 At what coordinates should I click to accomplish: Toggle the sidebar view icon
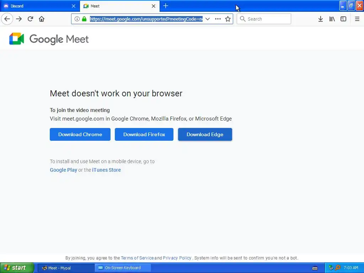pos(343,19)
